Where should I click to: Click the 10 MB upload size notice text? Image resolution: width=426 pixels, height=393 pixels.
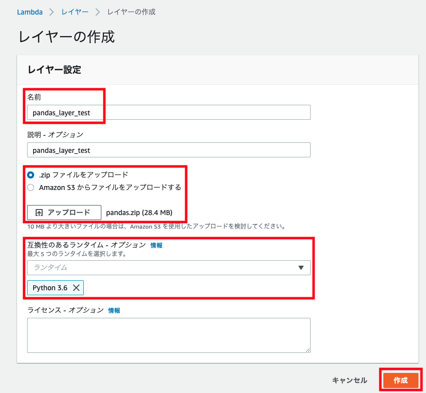click(156, 227)
